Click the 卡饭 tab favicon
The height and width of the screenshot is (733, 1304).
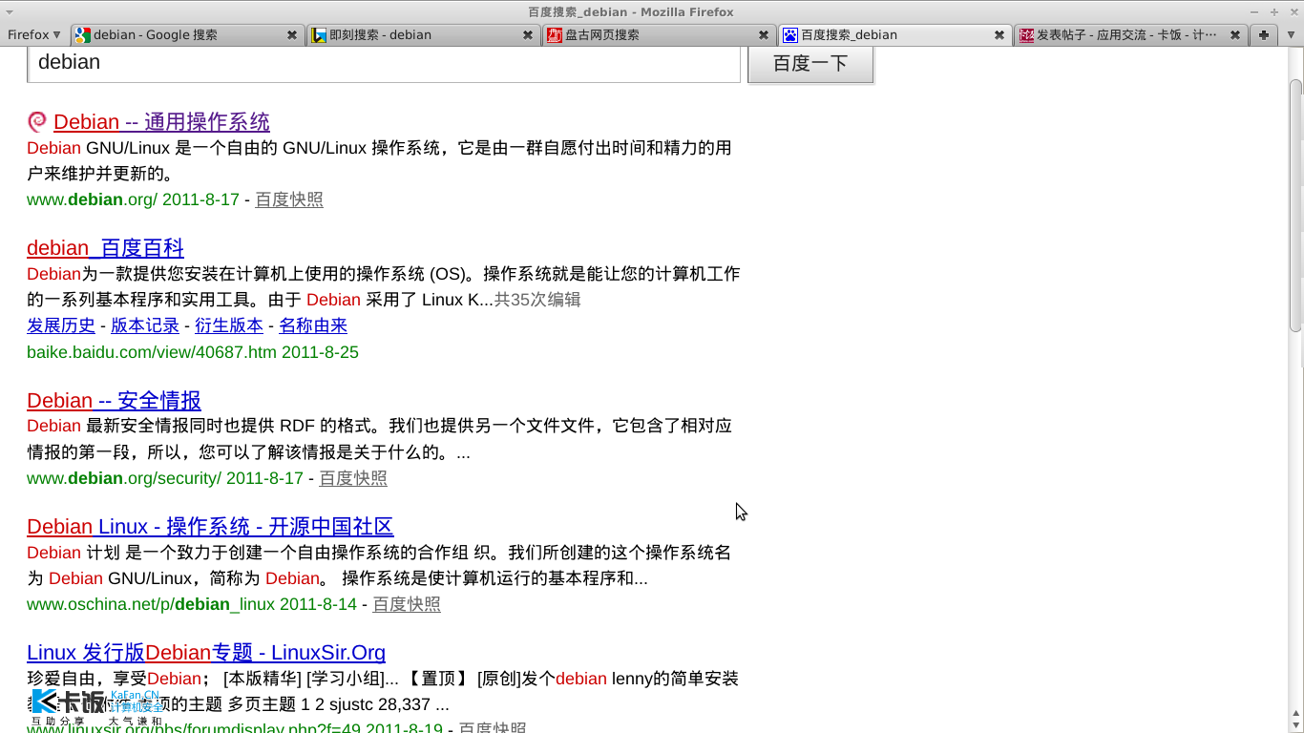1026,35
